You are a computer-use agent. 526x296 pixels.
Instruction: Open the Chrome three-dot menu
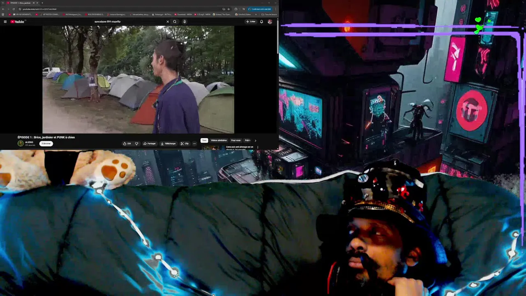[x=276, y=9]
